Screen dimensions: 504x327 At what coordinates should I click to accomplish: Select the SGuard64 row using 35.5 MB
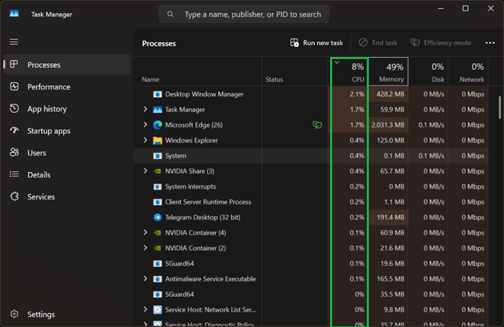[x=310, y=294]
